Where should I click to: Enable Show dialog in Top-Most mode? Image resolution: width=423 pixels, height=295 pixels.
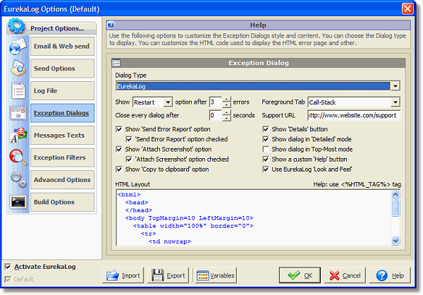[x=266, y=149]
